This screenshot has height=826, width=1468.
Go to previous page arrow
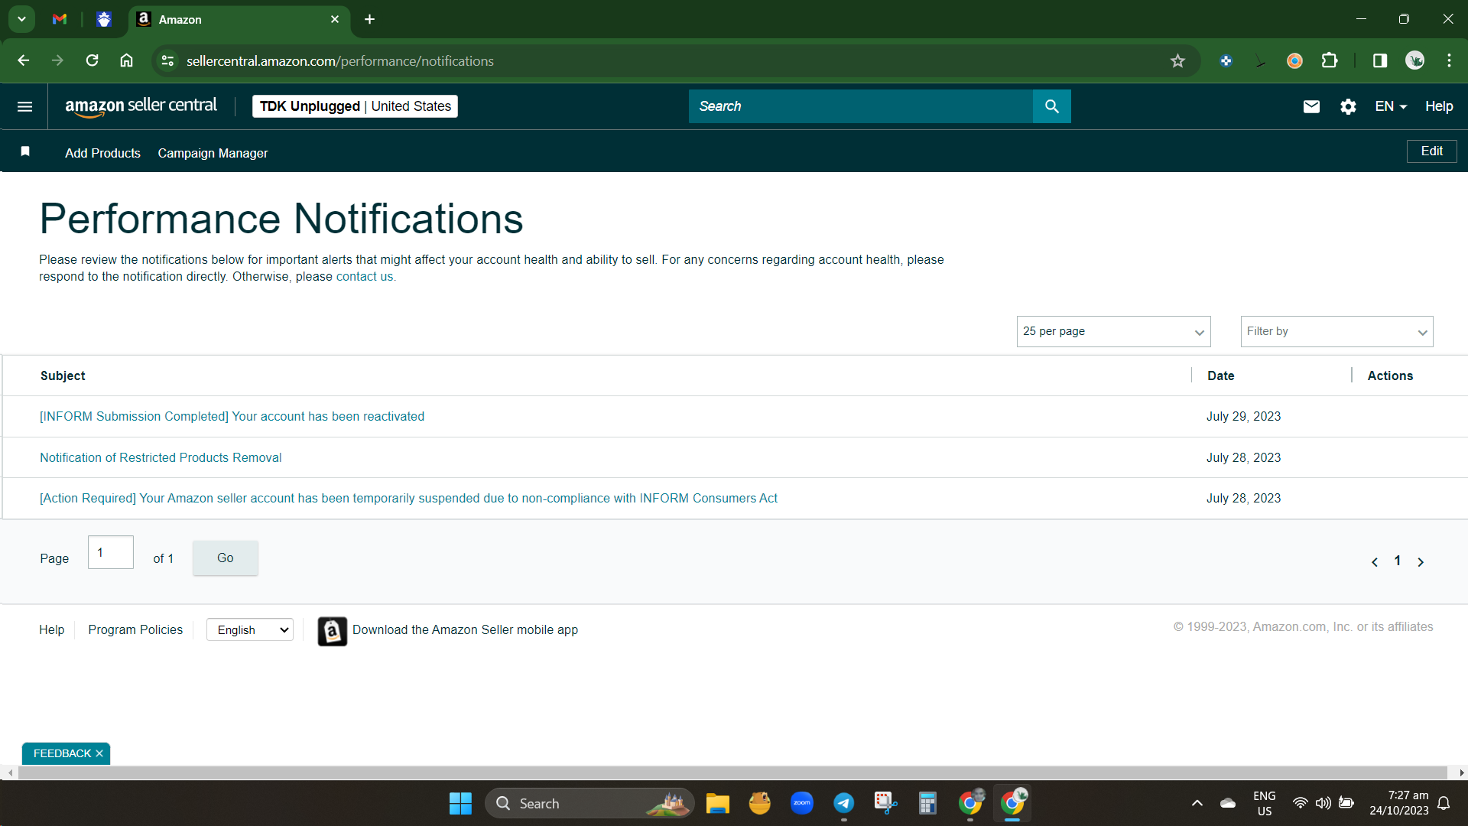[1375, 562]
